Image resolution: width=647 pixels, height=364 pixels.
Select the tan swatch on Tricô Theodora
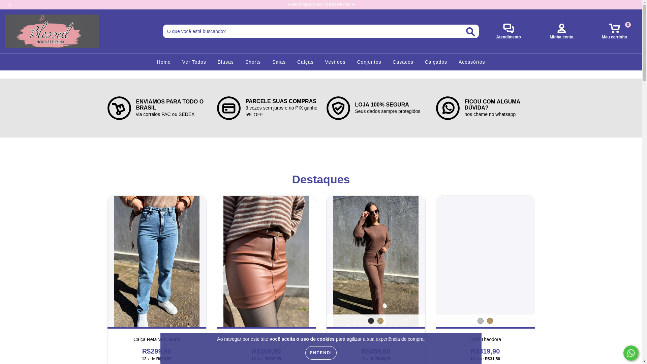490,321
